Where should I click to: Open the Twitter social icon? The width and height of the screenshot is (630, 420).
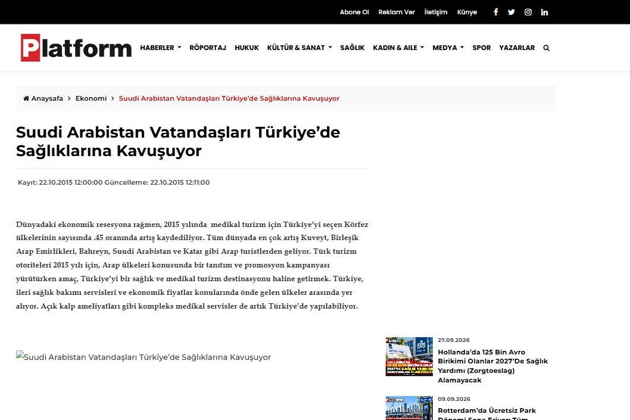[511, 12]
